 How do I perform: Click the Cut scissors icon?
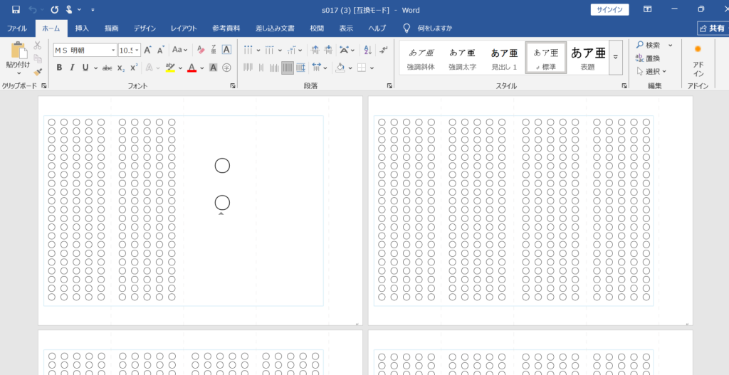(38, 46)
